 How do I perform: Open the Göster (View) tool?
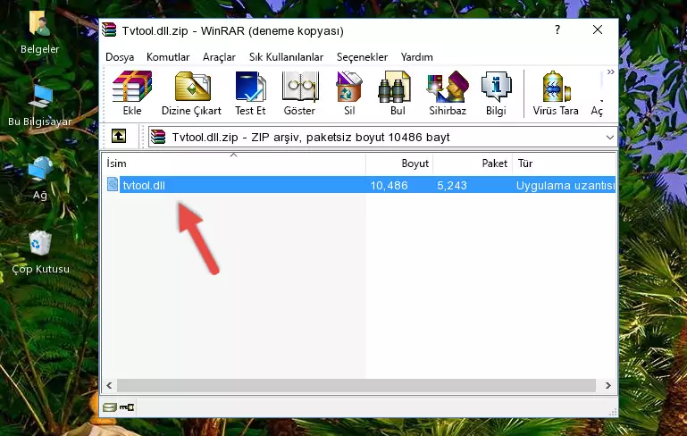299,93
